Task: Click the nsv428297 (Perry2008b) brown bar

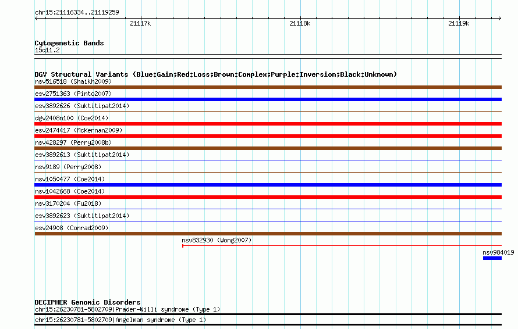Action: pos(268,148)
